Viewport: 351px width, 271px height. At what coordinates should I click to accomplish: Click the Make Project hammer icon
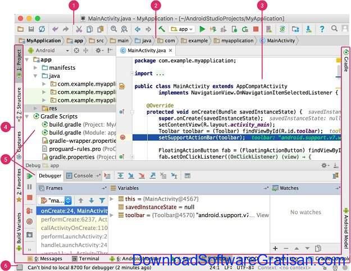[162, 29]
